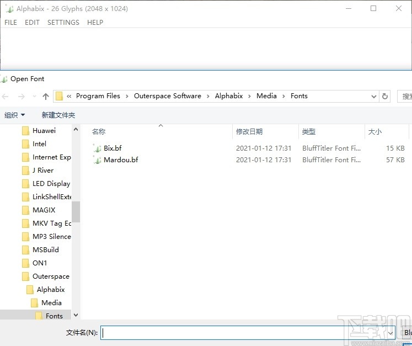Click 新建文件夹 button
Viewport: 412px width, 346px height.
coord(58,115)
